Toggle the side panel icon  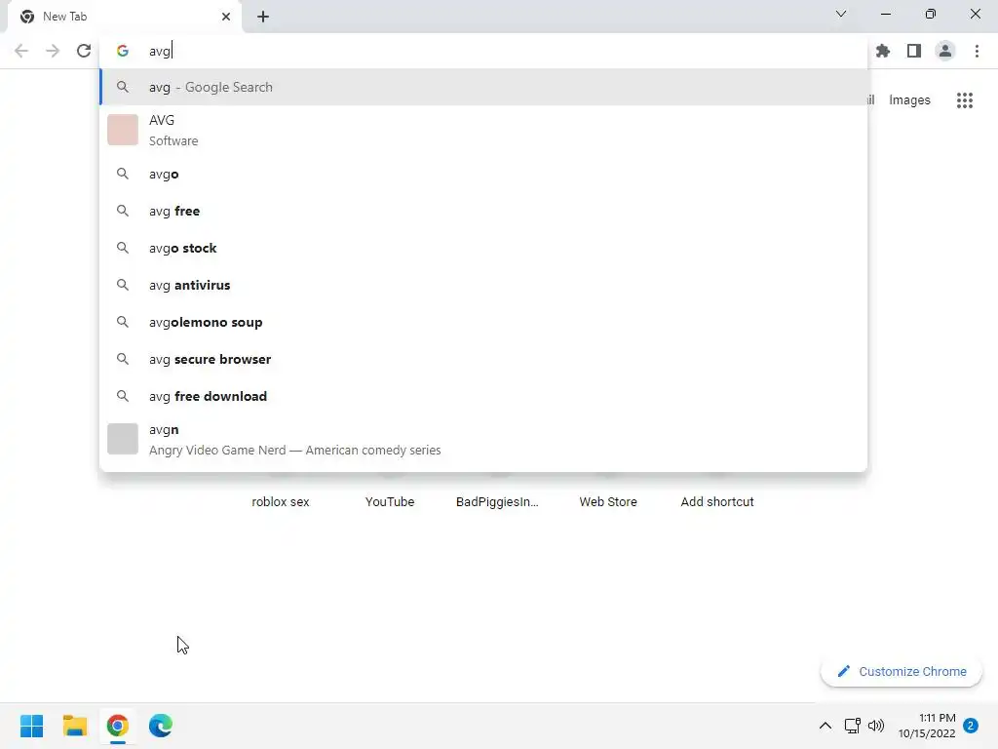coord(914,51)
